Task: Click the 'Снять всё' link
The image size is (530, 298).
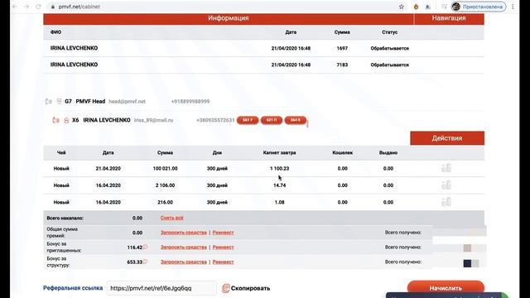Action: click(171, 218)
